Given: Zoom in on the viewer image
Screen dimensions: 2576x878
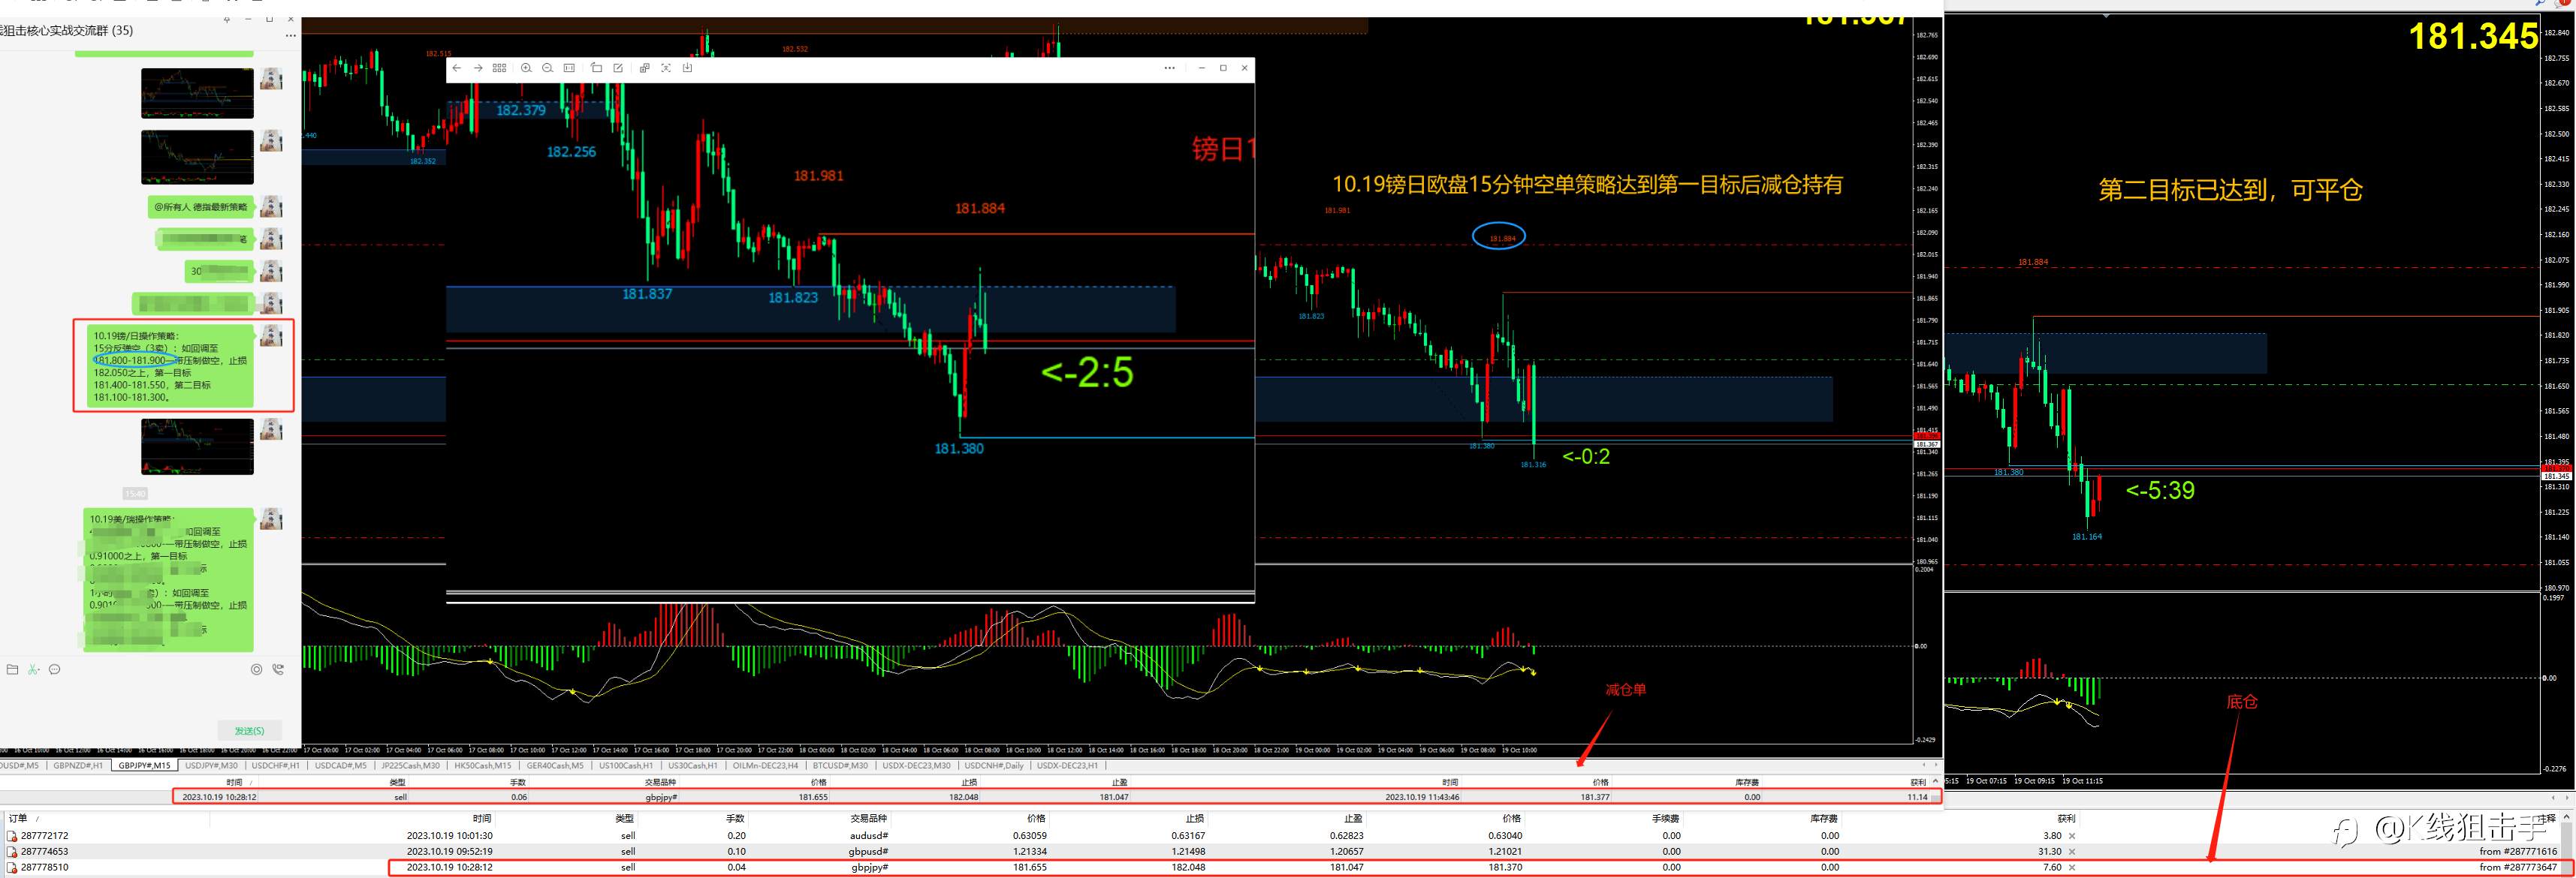Looking at the screenshot, I should point(526,68).
